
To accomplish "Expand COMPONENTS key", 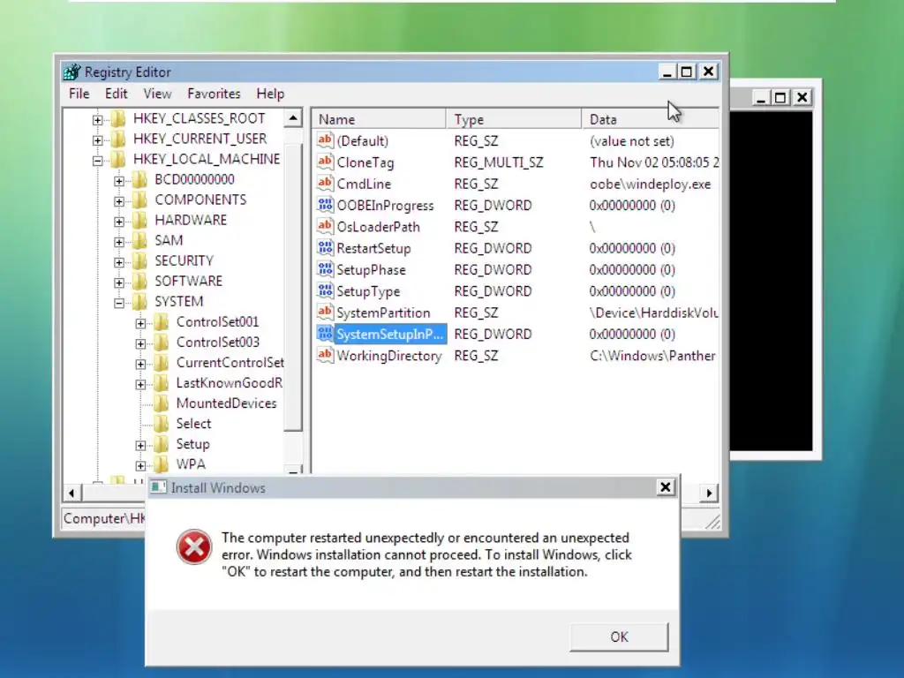I will (119, 201).
